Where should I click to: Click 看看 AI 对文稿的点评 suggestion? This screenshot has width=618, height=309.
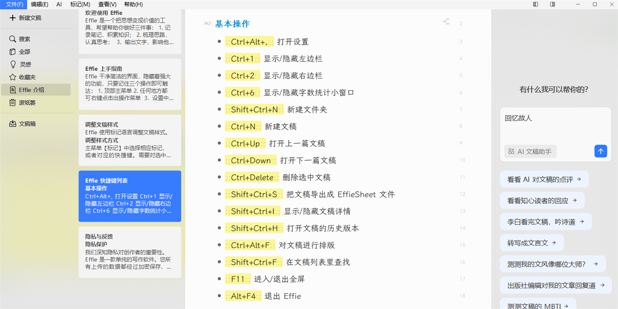point(544,179)
